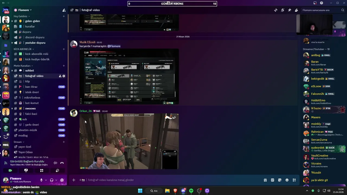Collapse the Stream category
347x195 pixels.
coord(19,142)
